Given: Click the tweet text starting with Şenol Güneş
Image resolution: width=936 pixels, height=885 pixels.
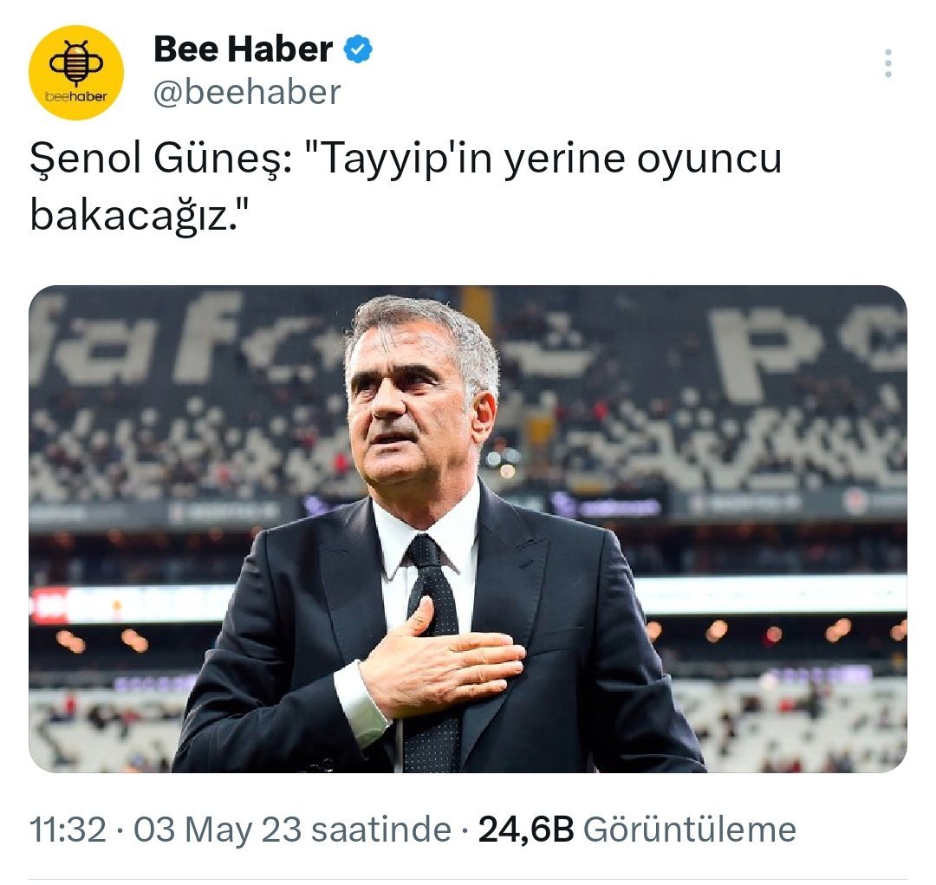Looking at the screenshot, I should tap(406, 186).
